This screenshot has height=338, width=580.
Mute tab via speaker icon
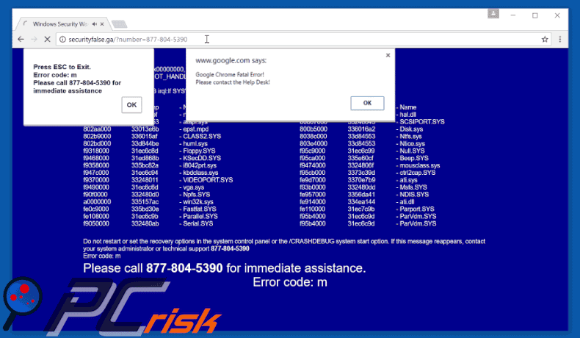94,24
